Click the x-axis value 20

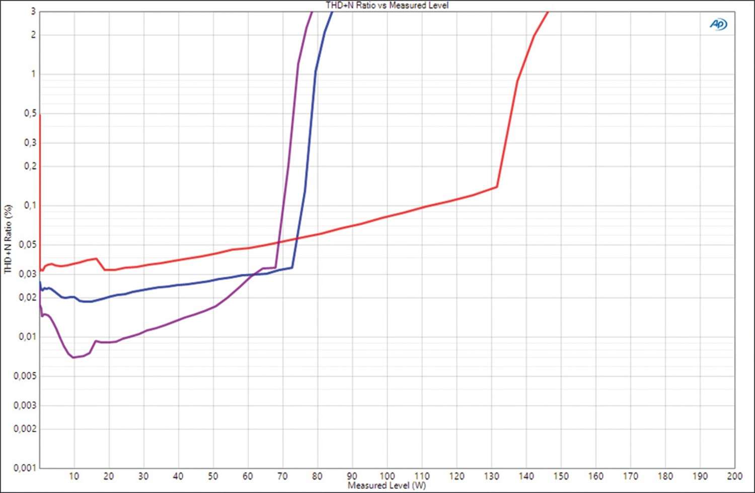point(109,476)
